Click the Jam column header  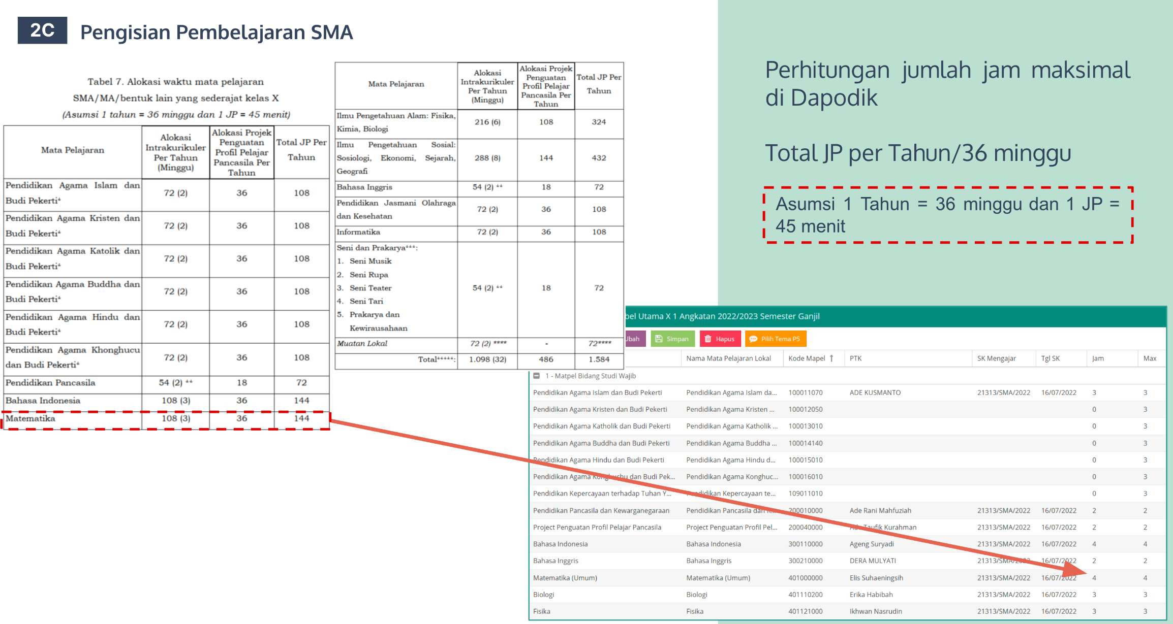click(x=1098, y=358)
